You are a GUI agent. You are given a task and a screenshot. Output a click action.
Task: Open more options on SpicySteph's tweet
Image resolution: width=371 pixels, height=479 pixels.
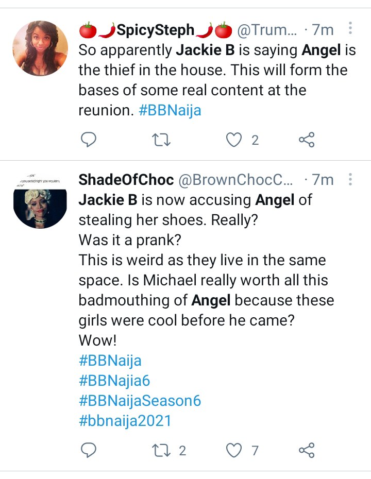pyautogui.click(x=350, y=29)
